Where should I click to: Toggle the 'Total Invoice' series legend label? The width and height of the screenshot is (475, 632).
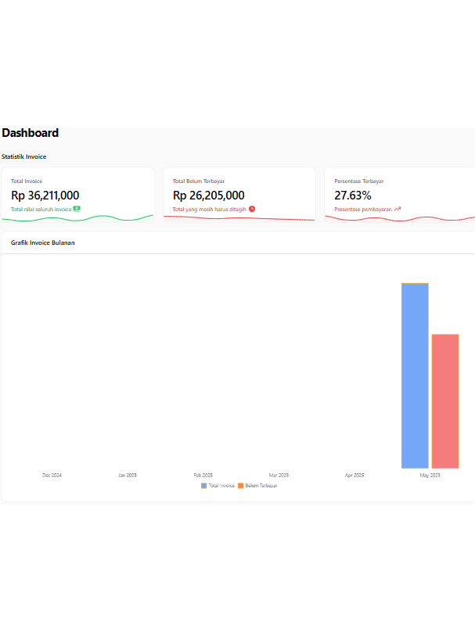221,486
